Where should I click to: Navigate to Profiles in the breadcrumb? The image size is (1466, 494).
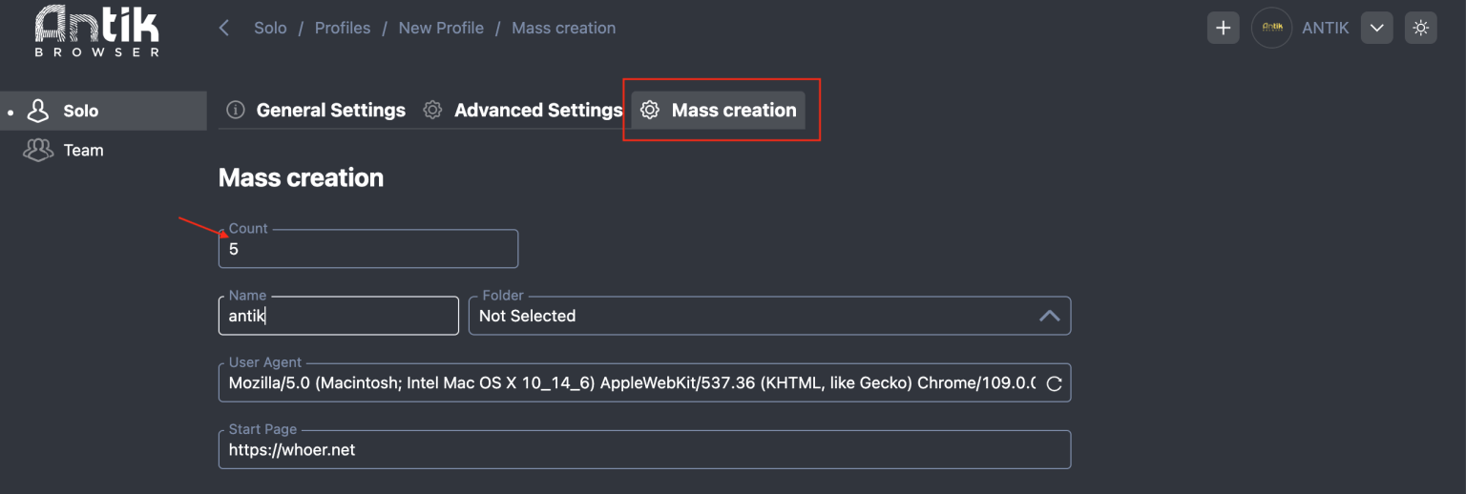coord(343,28)
